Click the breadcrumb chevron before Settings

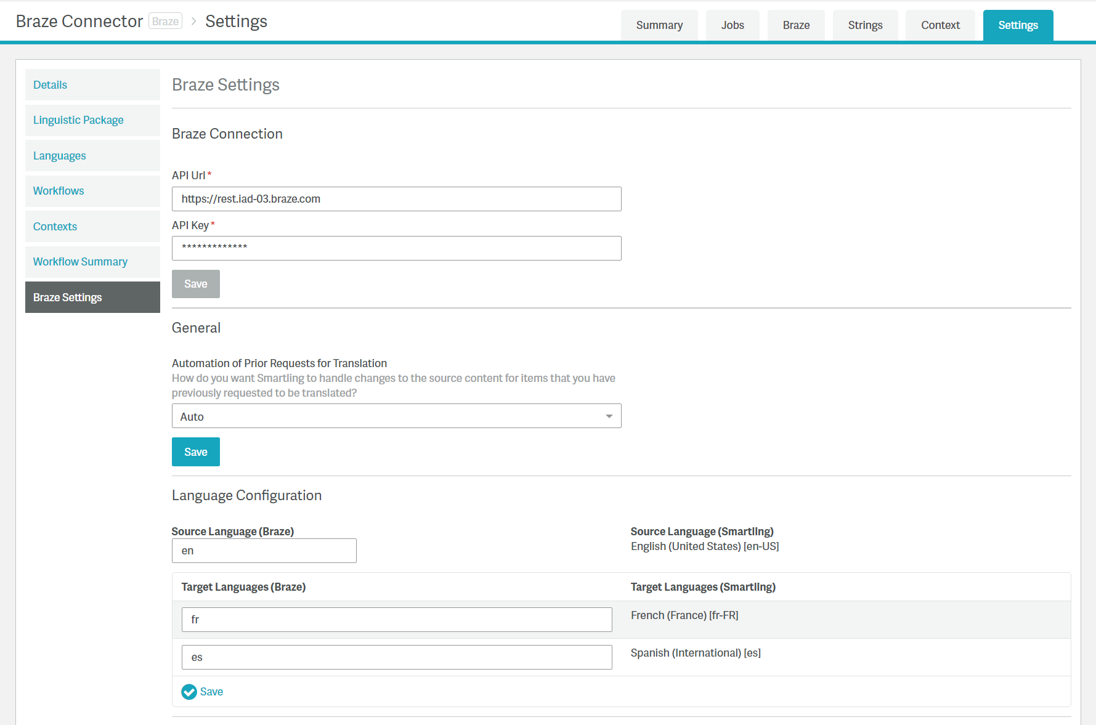193,22
